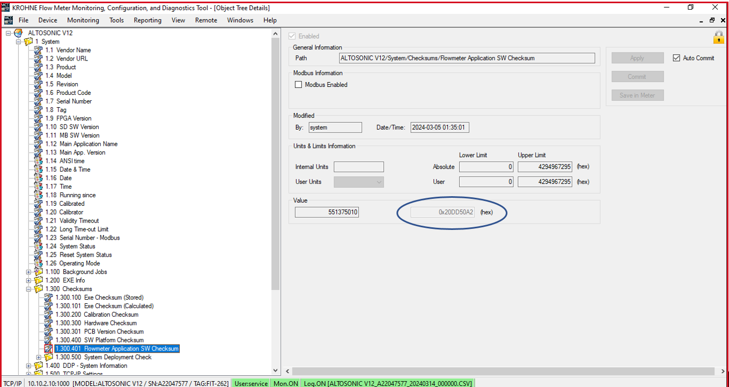729x387 pixels.
Task: Select 1.300.101 Exe Checksum (Calculated)
Action: (x=105, y=306)
